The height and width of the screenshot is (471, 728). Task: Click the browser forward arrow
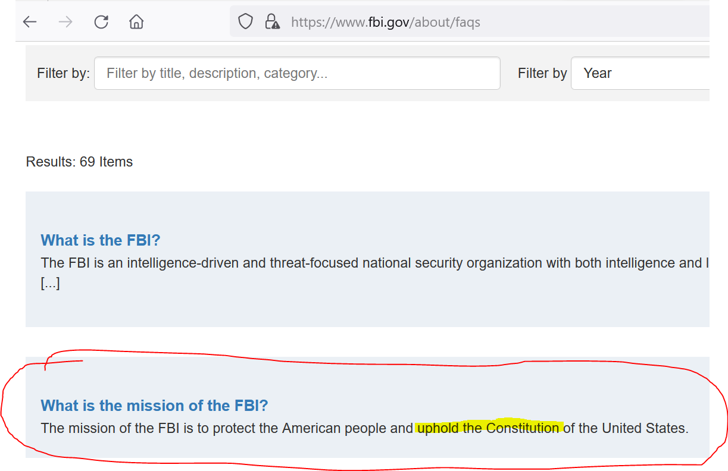[x=65, y=23]
